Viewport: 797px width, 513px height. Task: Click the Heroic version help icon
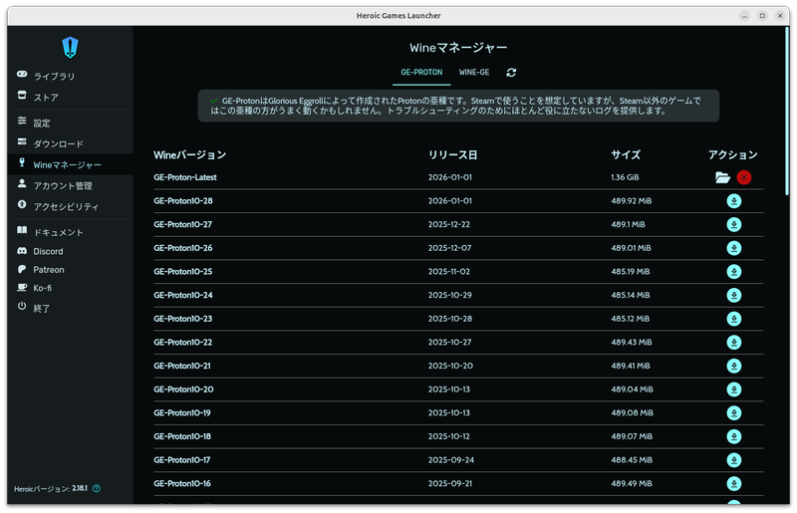pos(97,488)
